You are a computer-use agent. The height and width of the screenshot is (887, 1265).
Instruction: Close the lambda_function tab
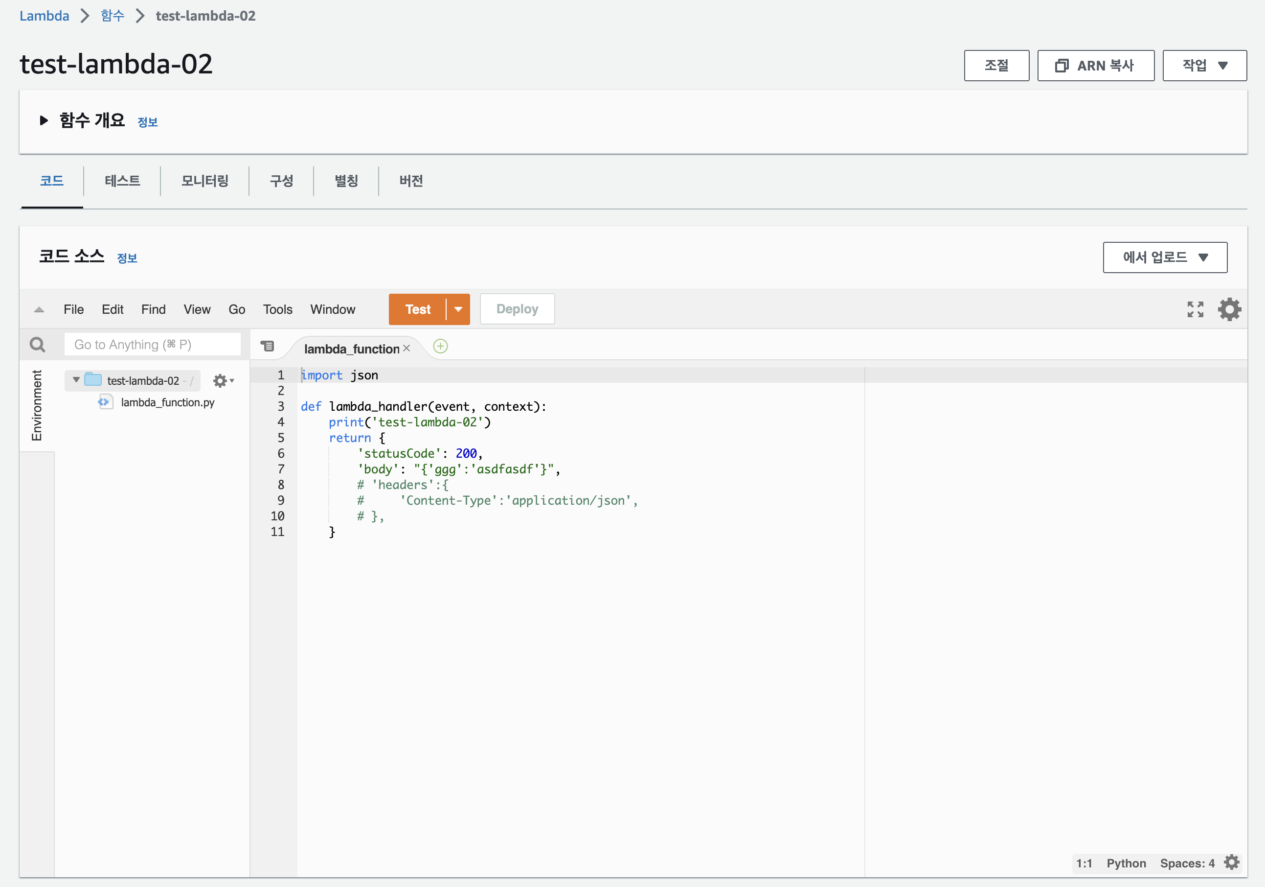click(x=407, y=349)
